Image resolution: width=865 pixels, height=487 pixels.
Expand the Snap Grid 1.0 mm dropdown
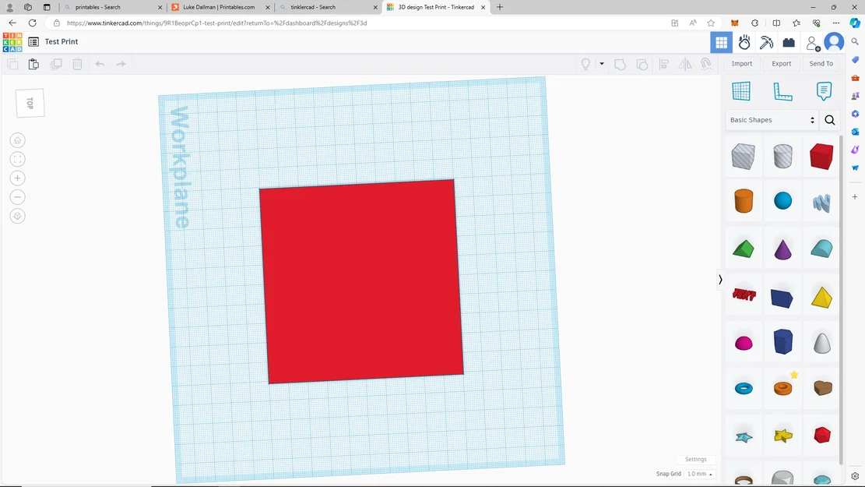click(x=700, y=474)
